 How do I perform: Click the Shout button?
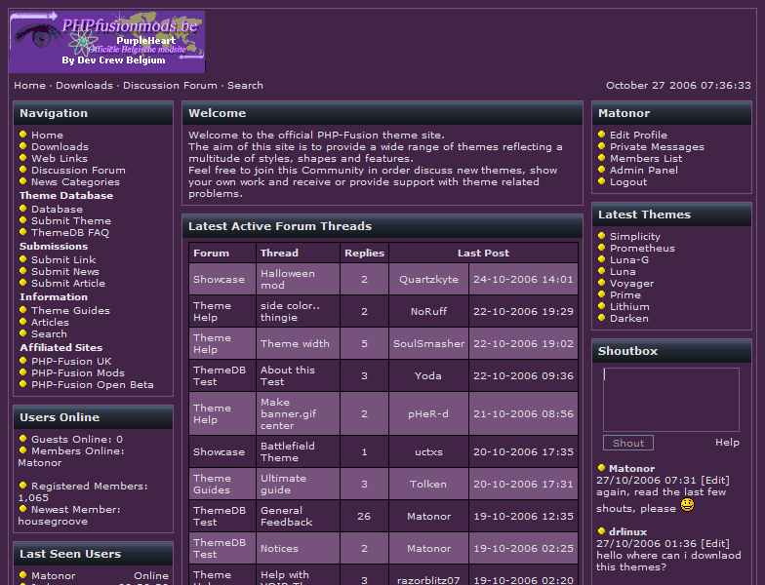coord(628,443)
